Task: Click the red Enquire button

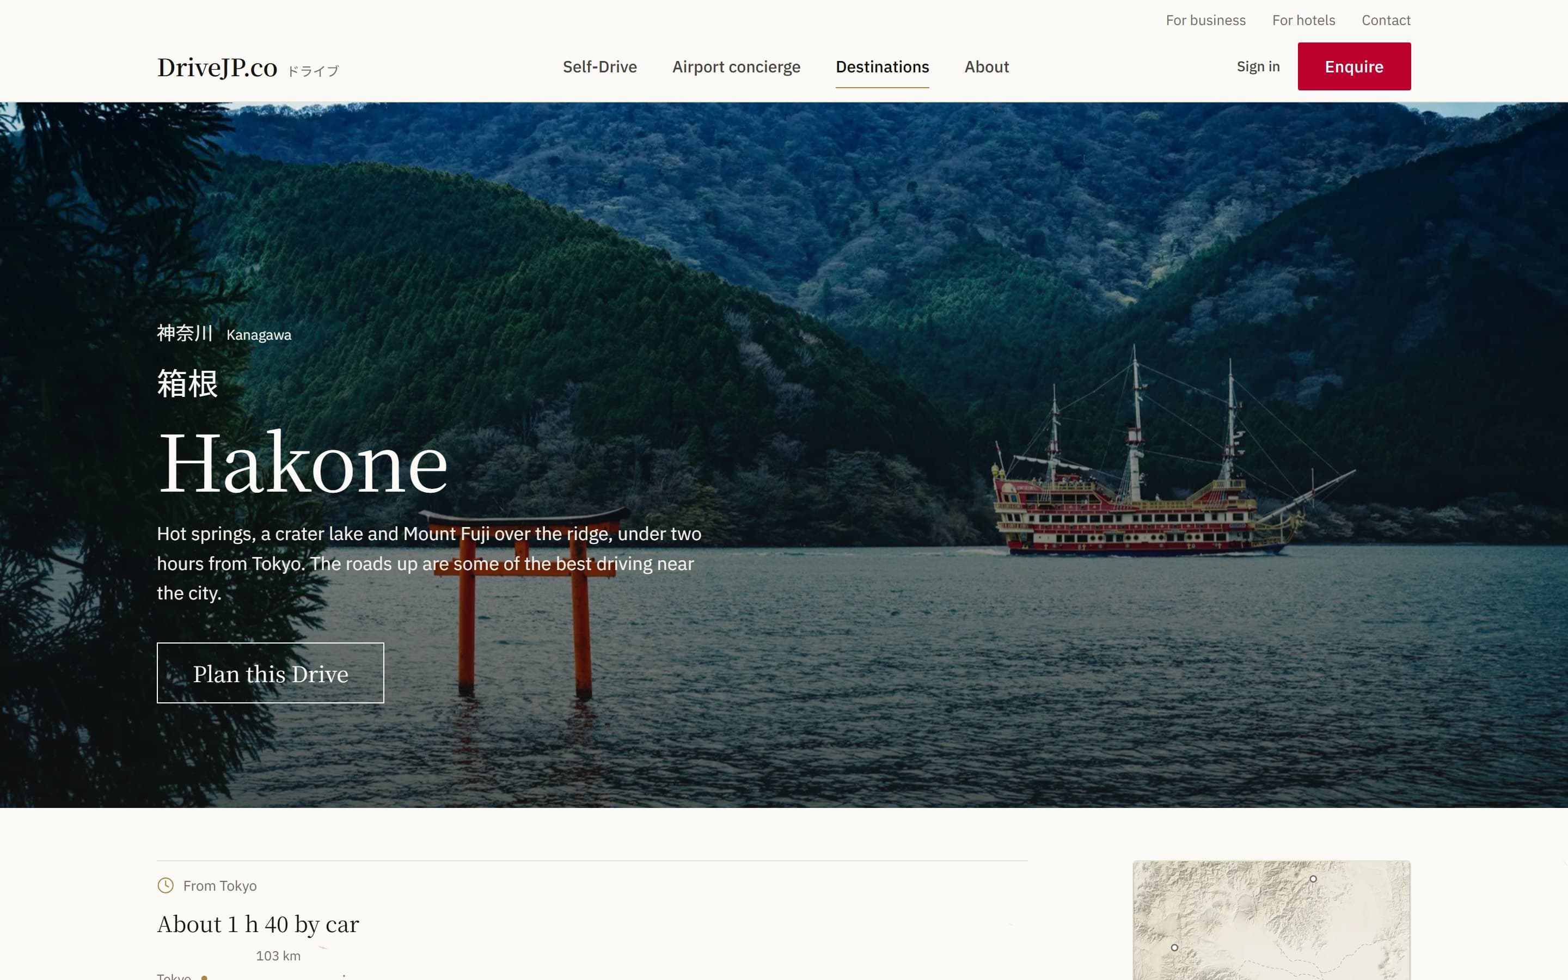Action: [x=1353, y=66]
